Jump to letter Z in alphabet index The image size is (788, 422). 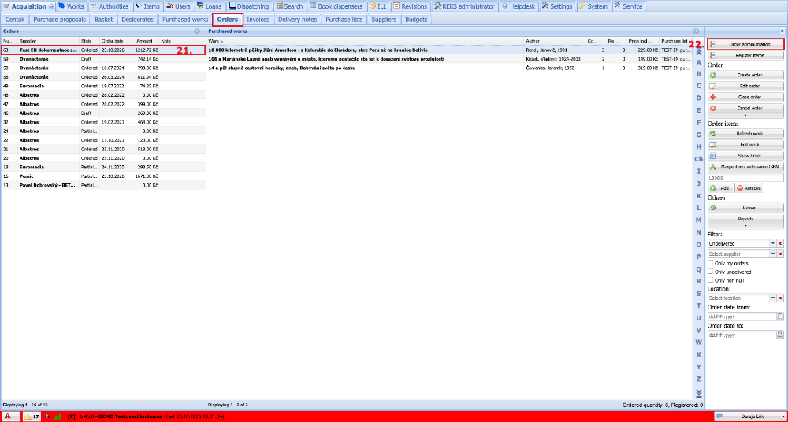[698, 379]
